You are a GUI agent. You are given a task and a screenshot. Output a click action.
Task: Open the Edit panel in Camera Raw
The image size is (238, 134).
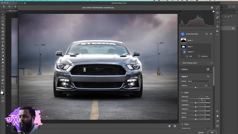[x=218, y=13]
